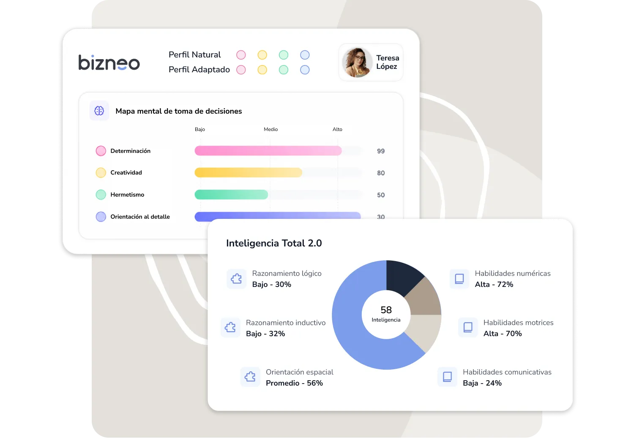
Task: Select the green circle in Perfil Natural row
Action: (284, 55)
